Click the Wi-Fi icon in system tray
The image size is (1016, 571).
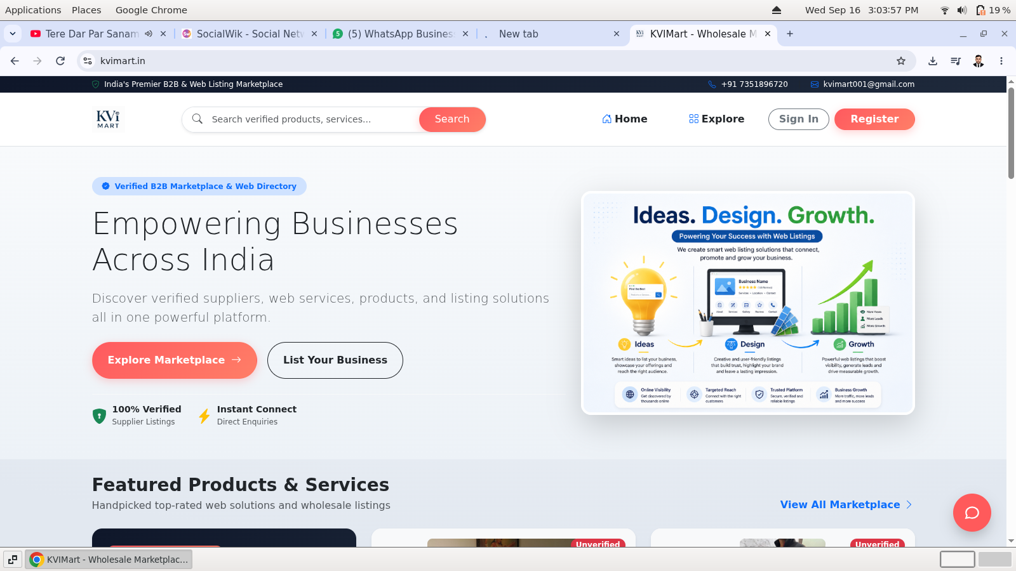point(945,10)
